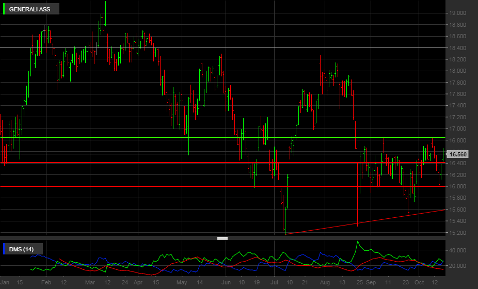Click the 16.200 price axis label
The height and width of the screenshot is (289, 478).
click(x=457, y=175)
